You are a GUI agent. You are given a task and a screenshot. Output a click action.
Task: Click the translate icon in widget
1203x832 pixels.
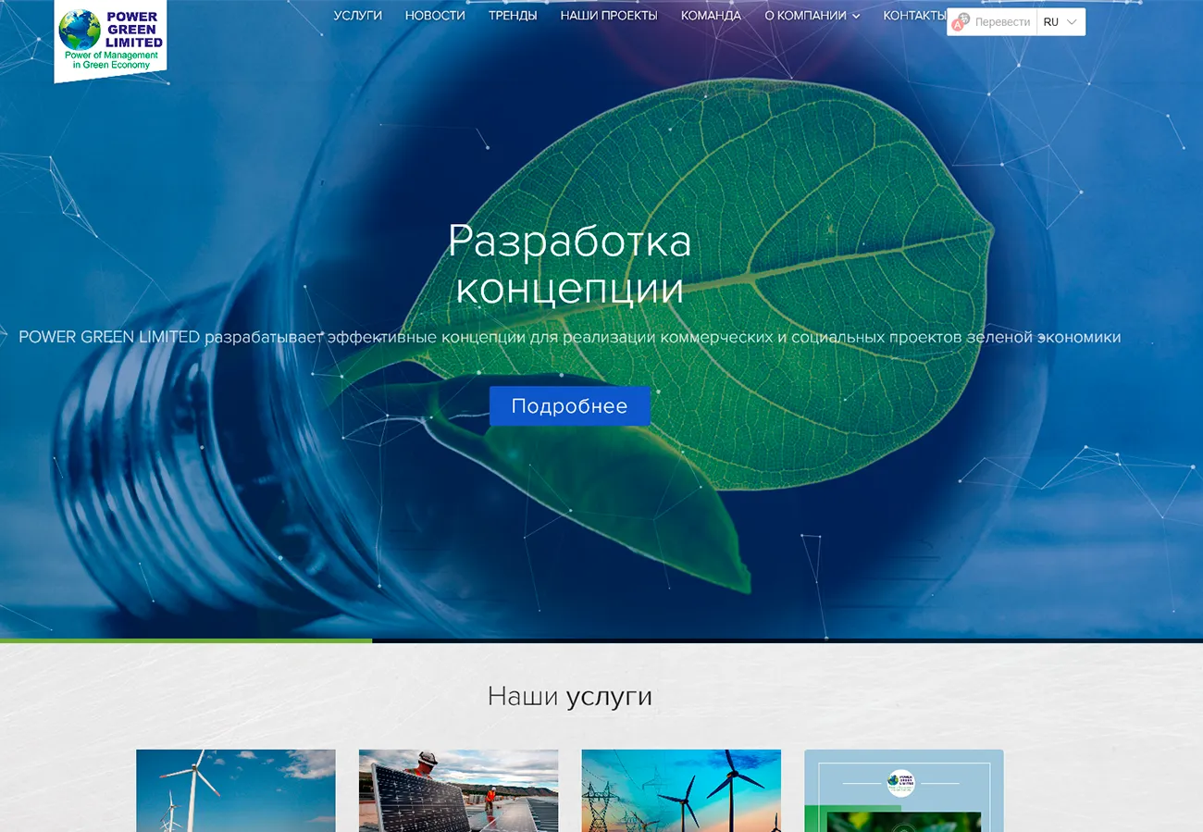coord(961,22)
